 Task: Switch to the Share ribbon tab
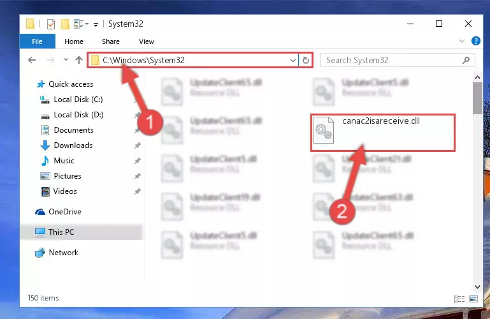coord(111,41)
